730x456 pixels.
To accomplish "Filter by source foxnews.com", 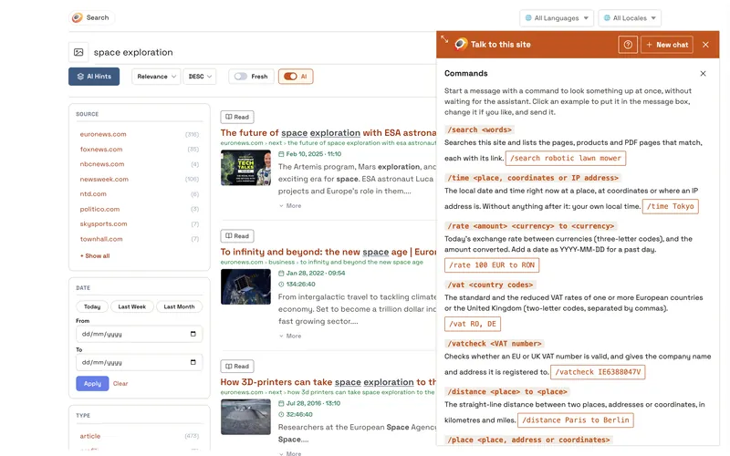I will (x=101, y=150).
